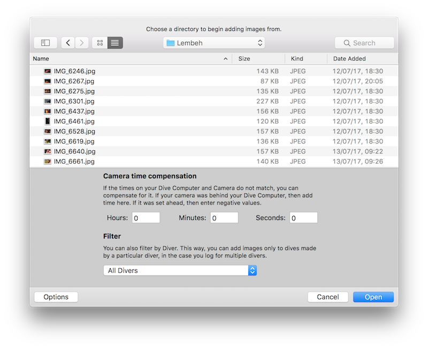Toggle the sidebar visibility icon
This screenshot has height=349, width=428.
pyautogui.click(x=45, y=43)
